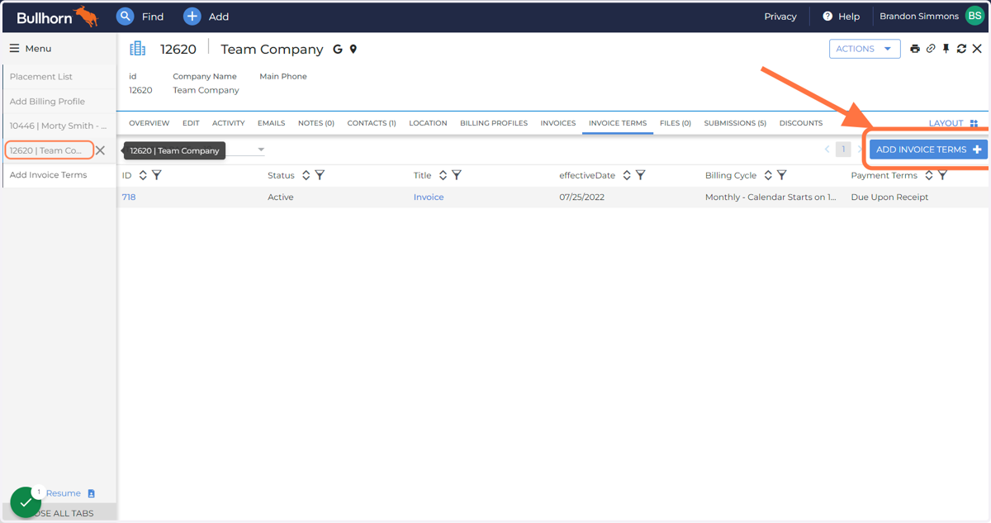Open the INVOICES tab

click(x=558, y=123)
